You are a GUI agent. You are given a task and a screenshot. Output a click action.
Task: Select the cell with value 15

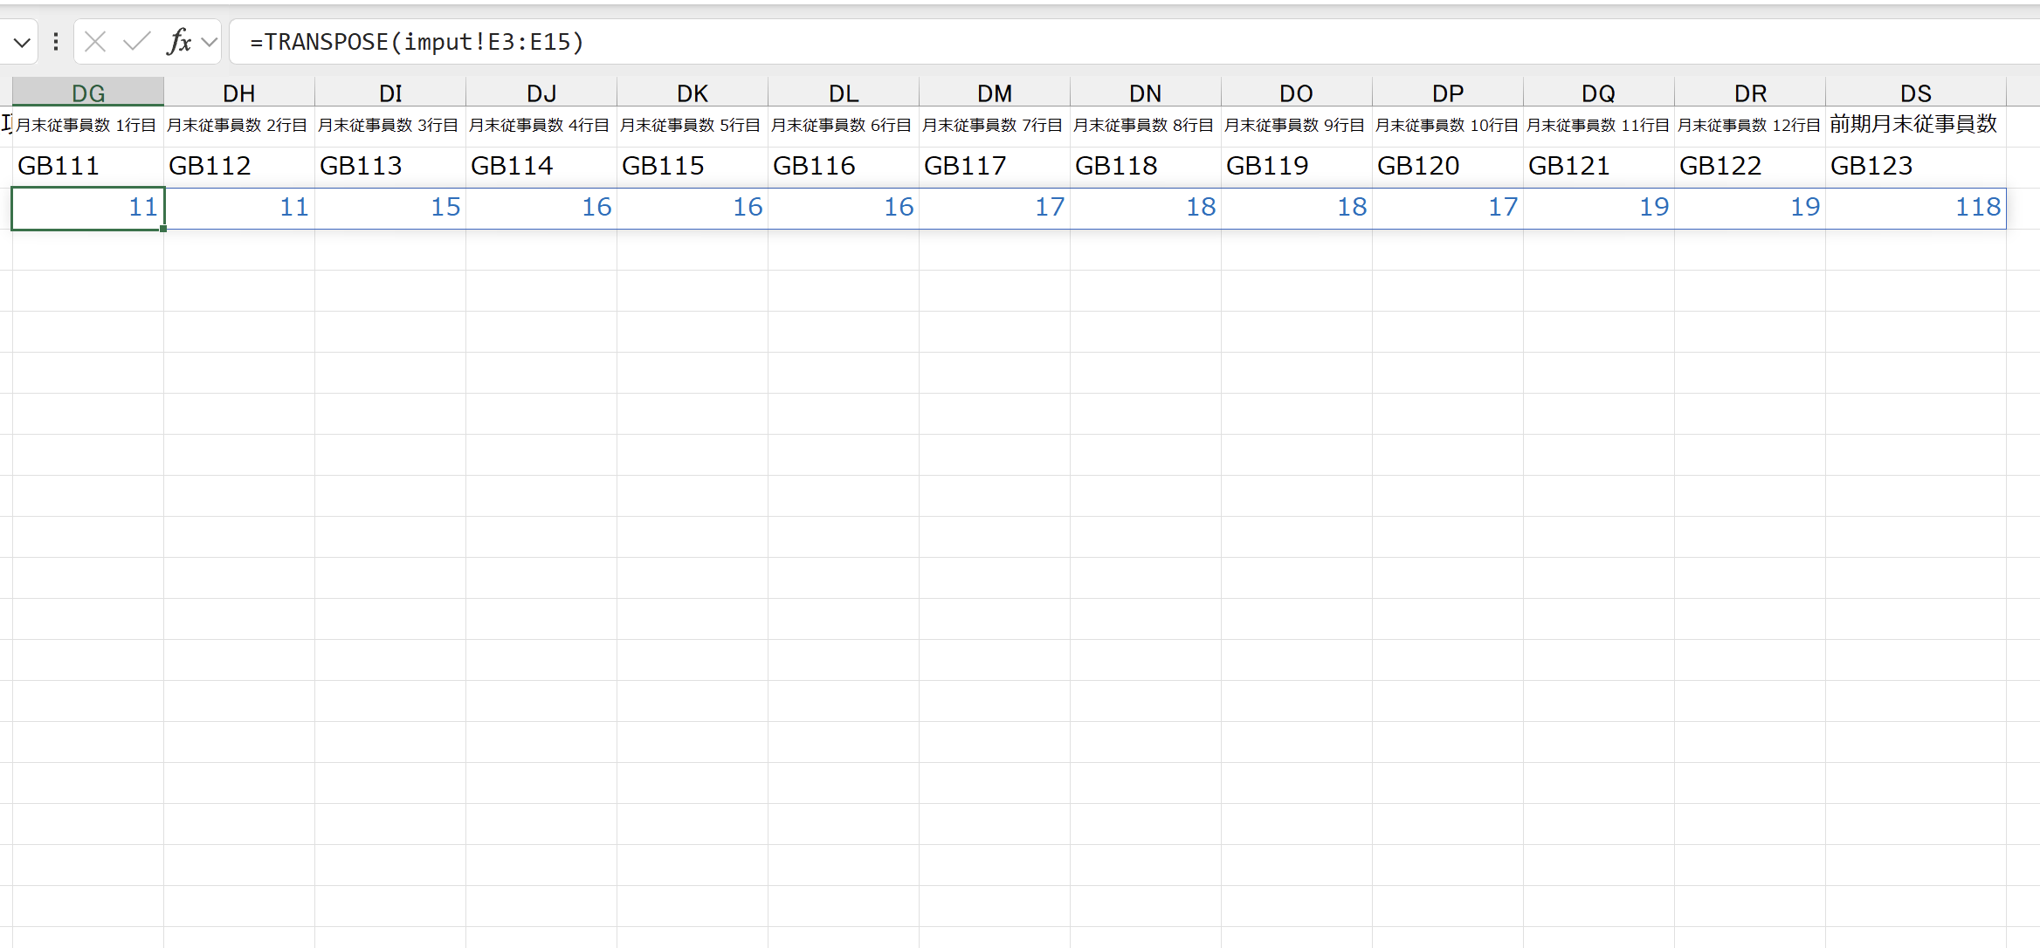coord(390,208)
